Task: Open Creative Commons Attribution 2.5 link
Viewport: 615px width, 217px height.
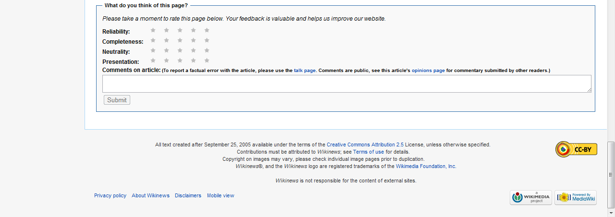Action: [x=365, y=145]
